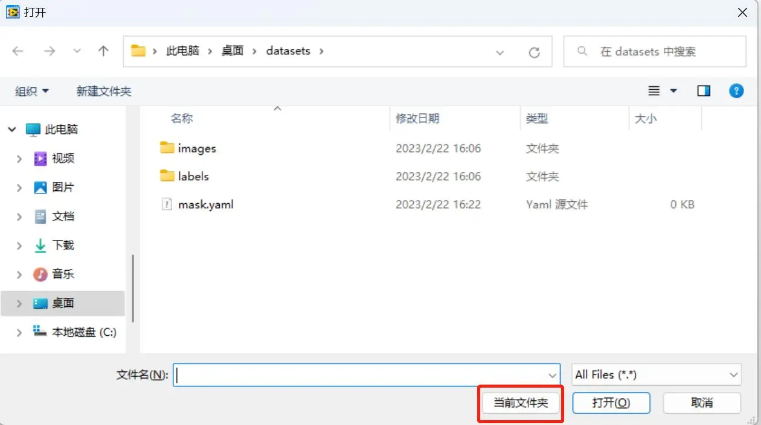Expand the address bar history dropdown
The width and height of the screenshot is (761, 425).
pyautogui.click(x=499, y=52)
